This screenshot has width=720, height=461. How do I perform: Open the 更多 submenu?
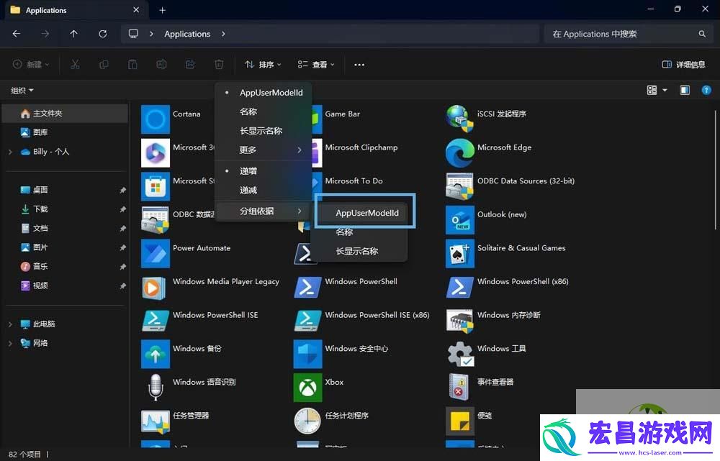click(264, 150)
